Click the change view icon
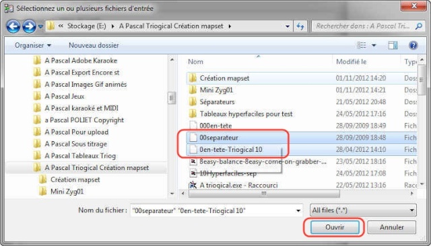Image resolution: width=431 pixels, height=246 pixels. pos(361,45)
